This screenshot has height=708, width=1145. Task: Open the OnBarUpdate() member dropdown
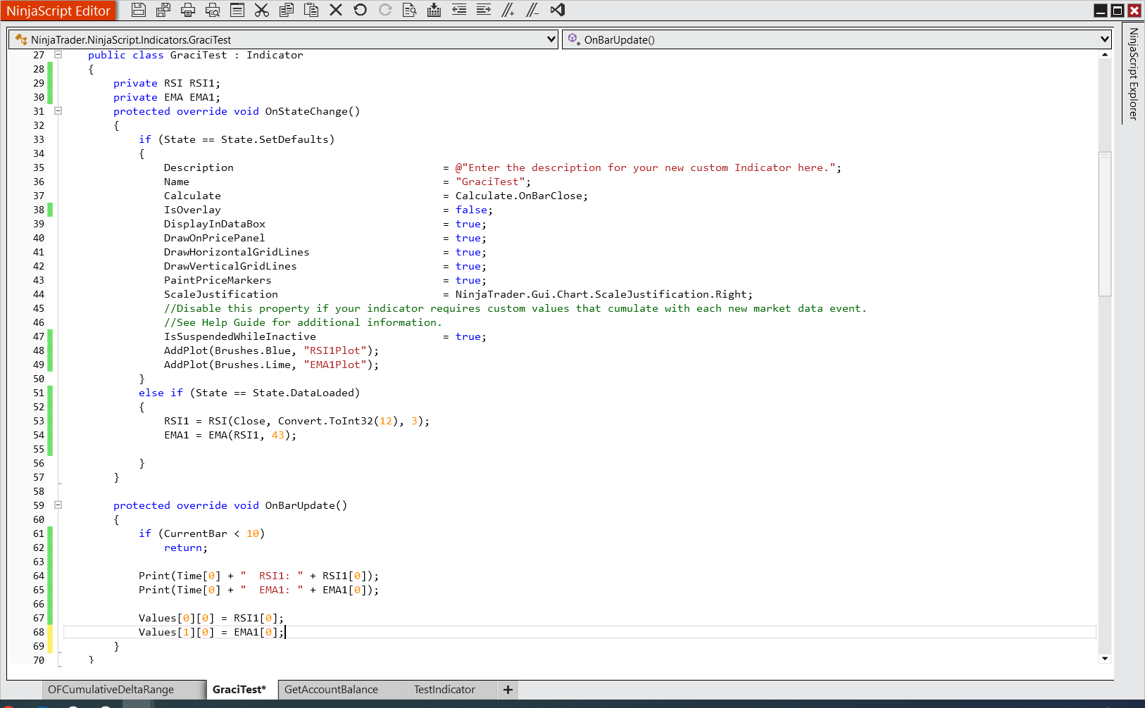1104,39
